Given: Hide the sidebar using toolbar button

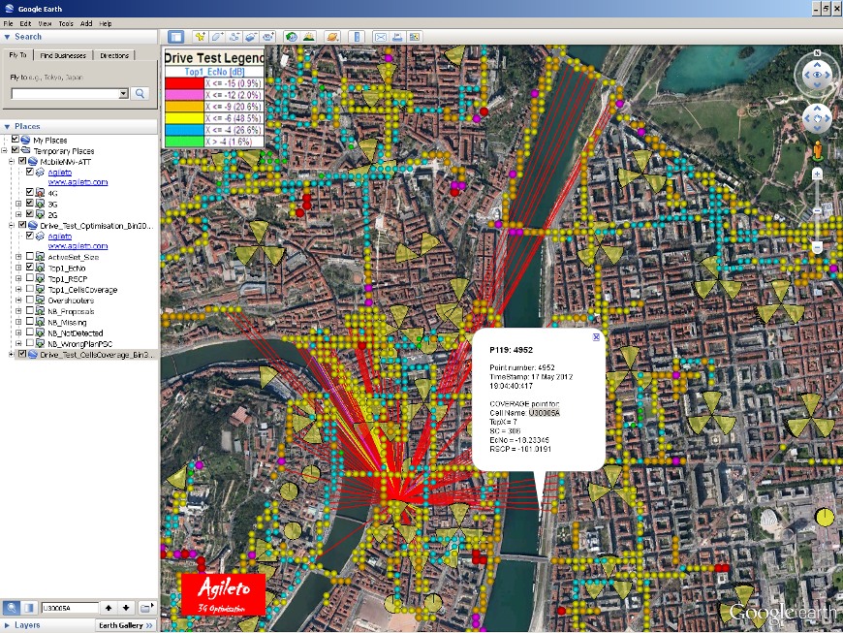Looking at the screenshot, I should [x=176, y=37].
